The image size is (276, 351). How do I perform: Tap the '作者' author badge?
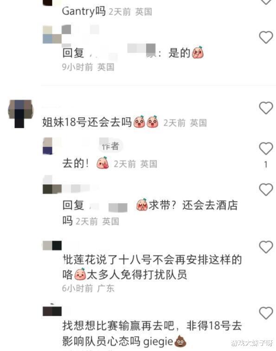110,147
